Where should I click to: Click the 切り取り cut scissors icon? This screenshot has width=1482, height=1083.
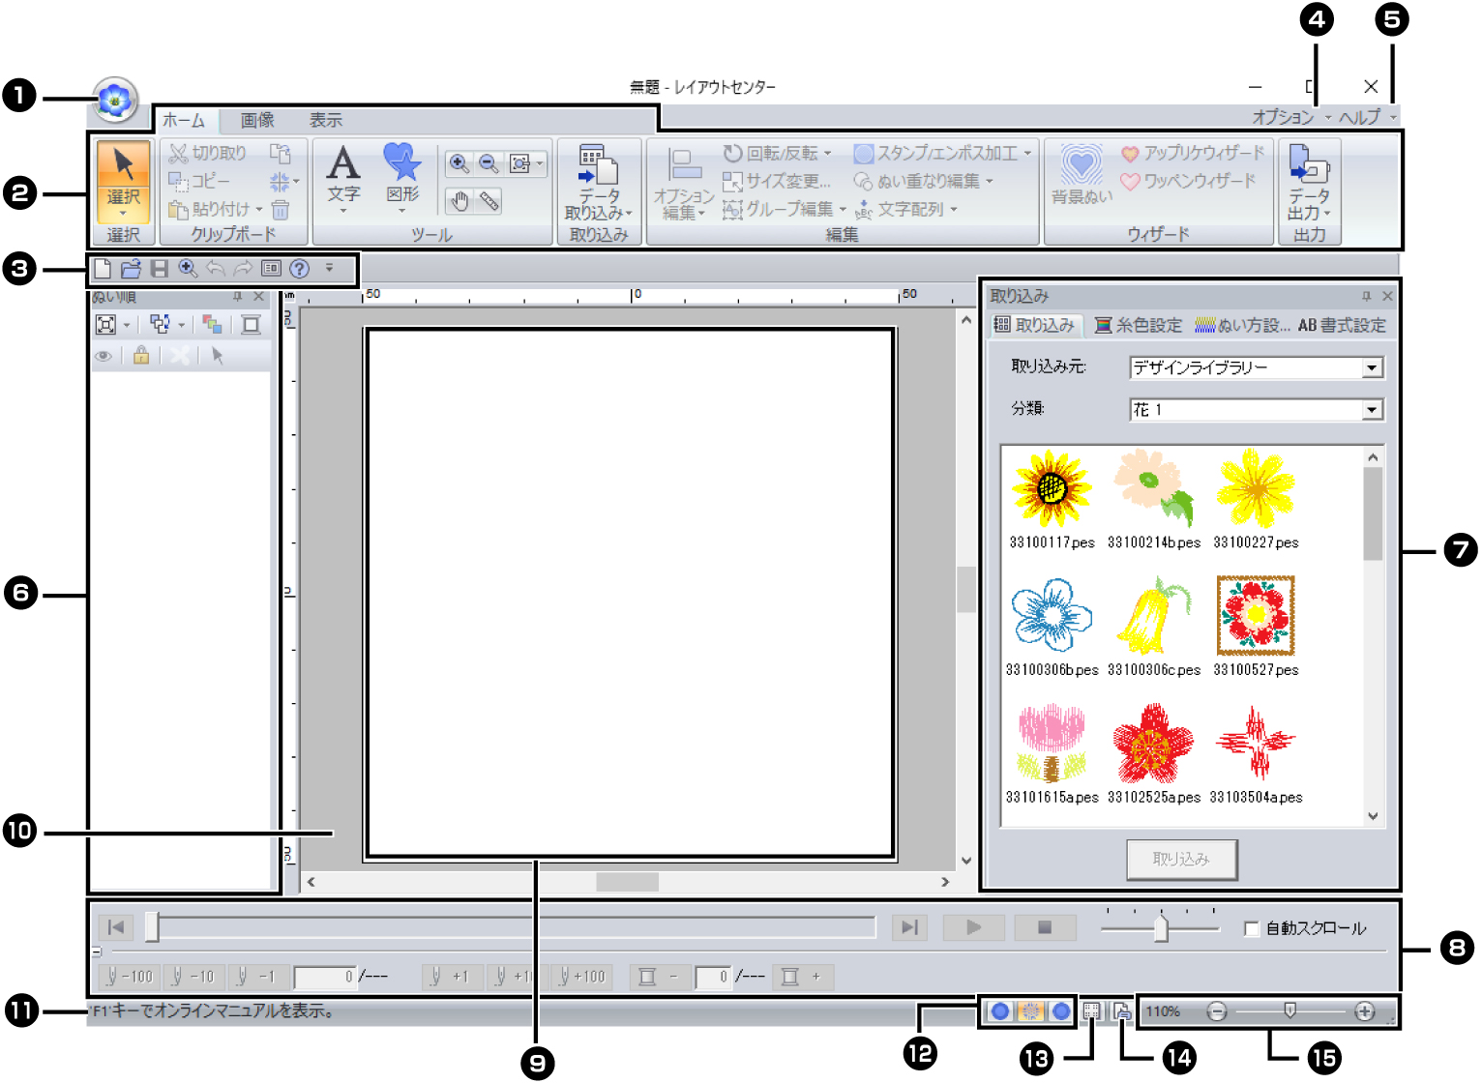click(178, 153)
